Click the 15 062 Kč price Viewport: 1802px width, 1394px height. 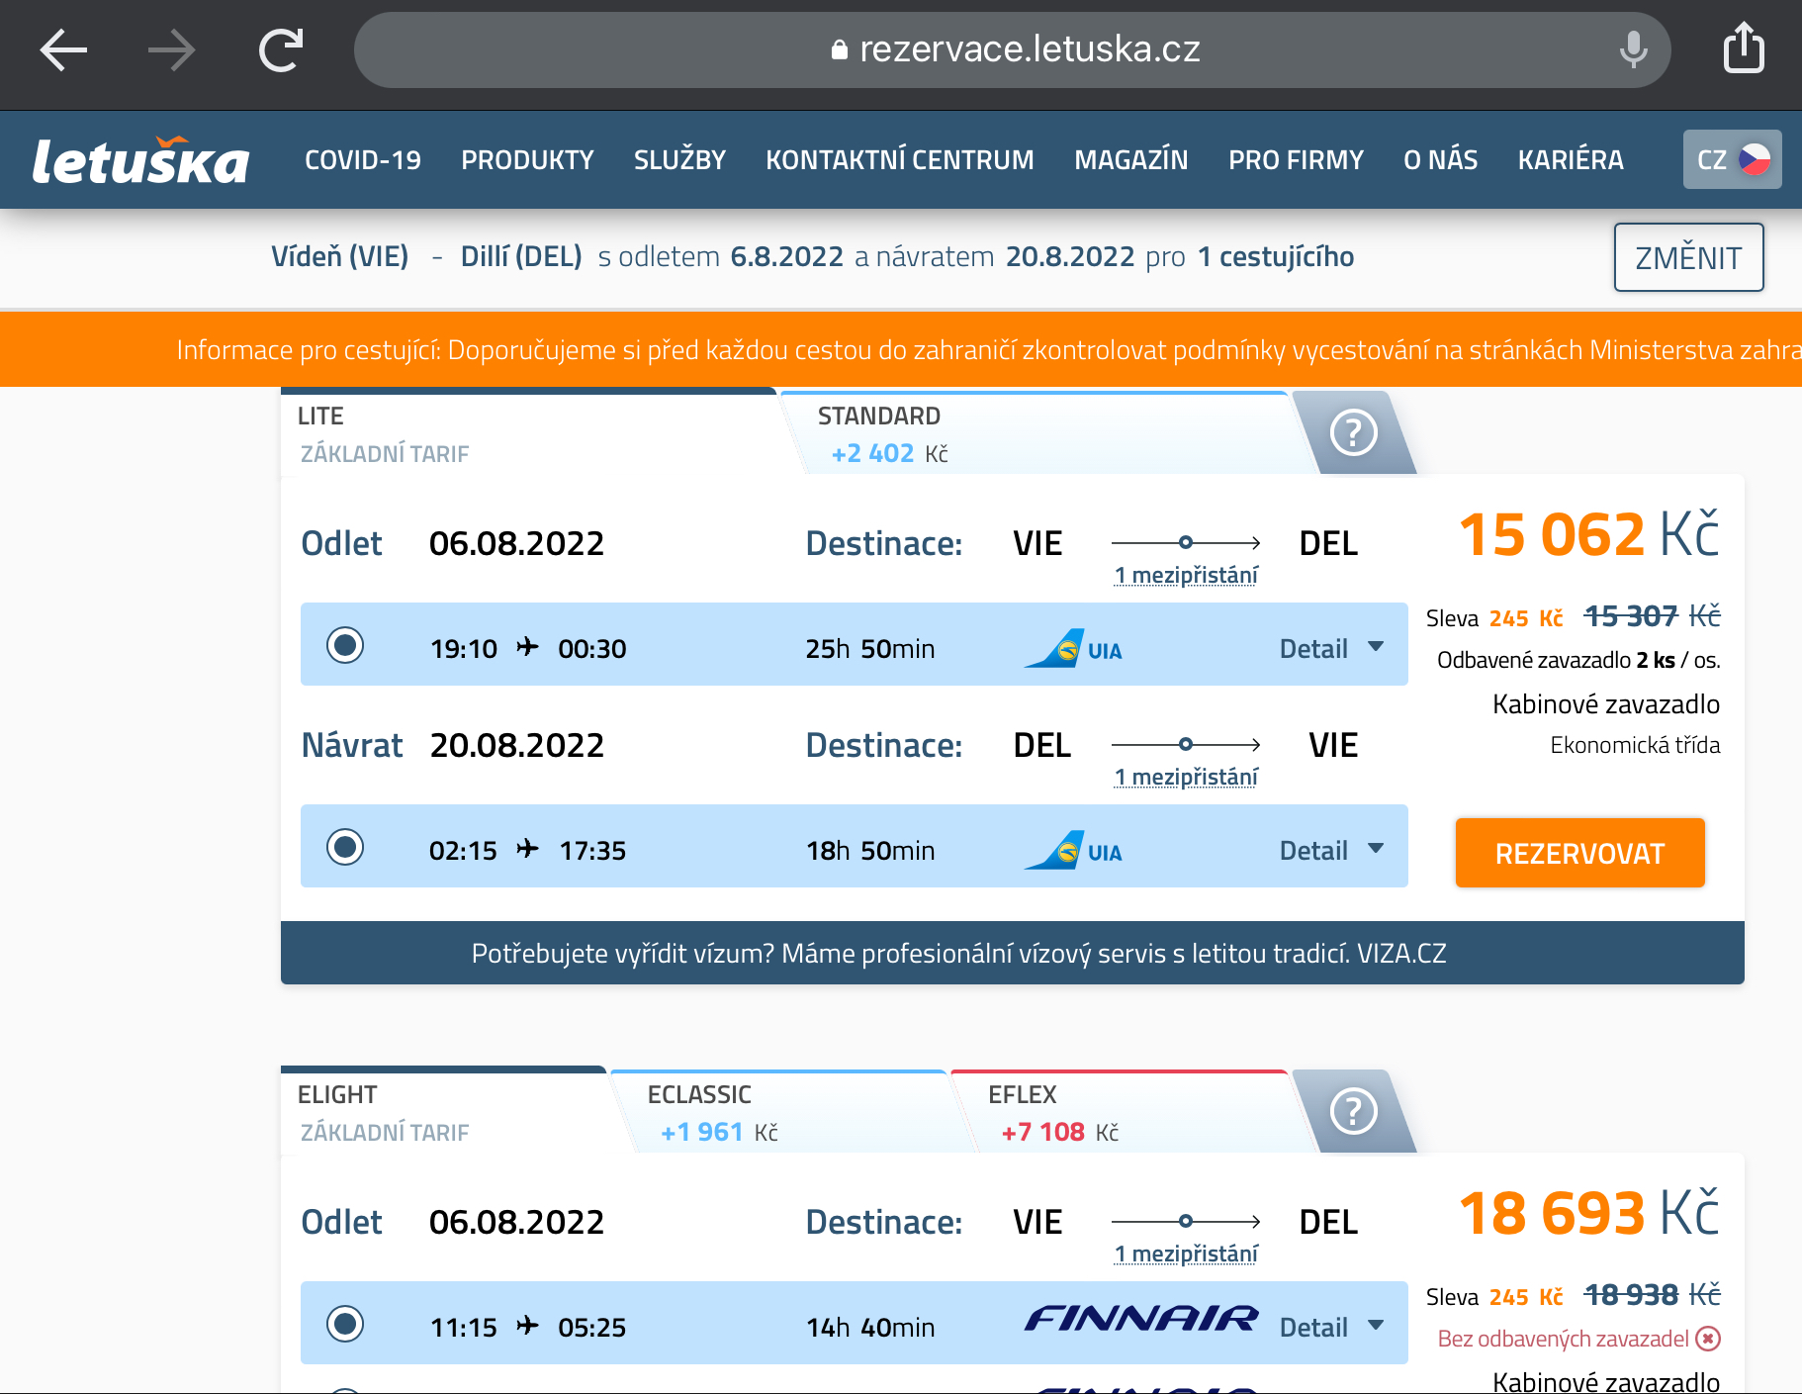click(1589, 535)
